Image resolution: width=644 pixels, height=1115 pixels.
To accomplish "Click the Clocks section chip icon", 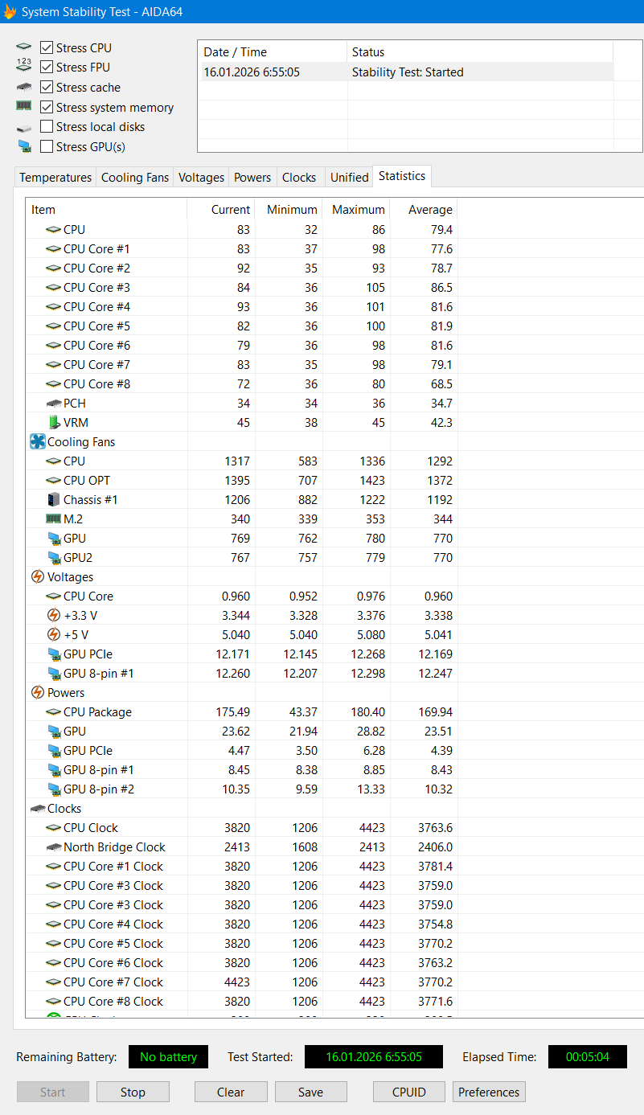I will coord(38,808).
